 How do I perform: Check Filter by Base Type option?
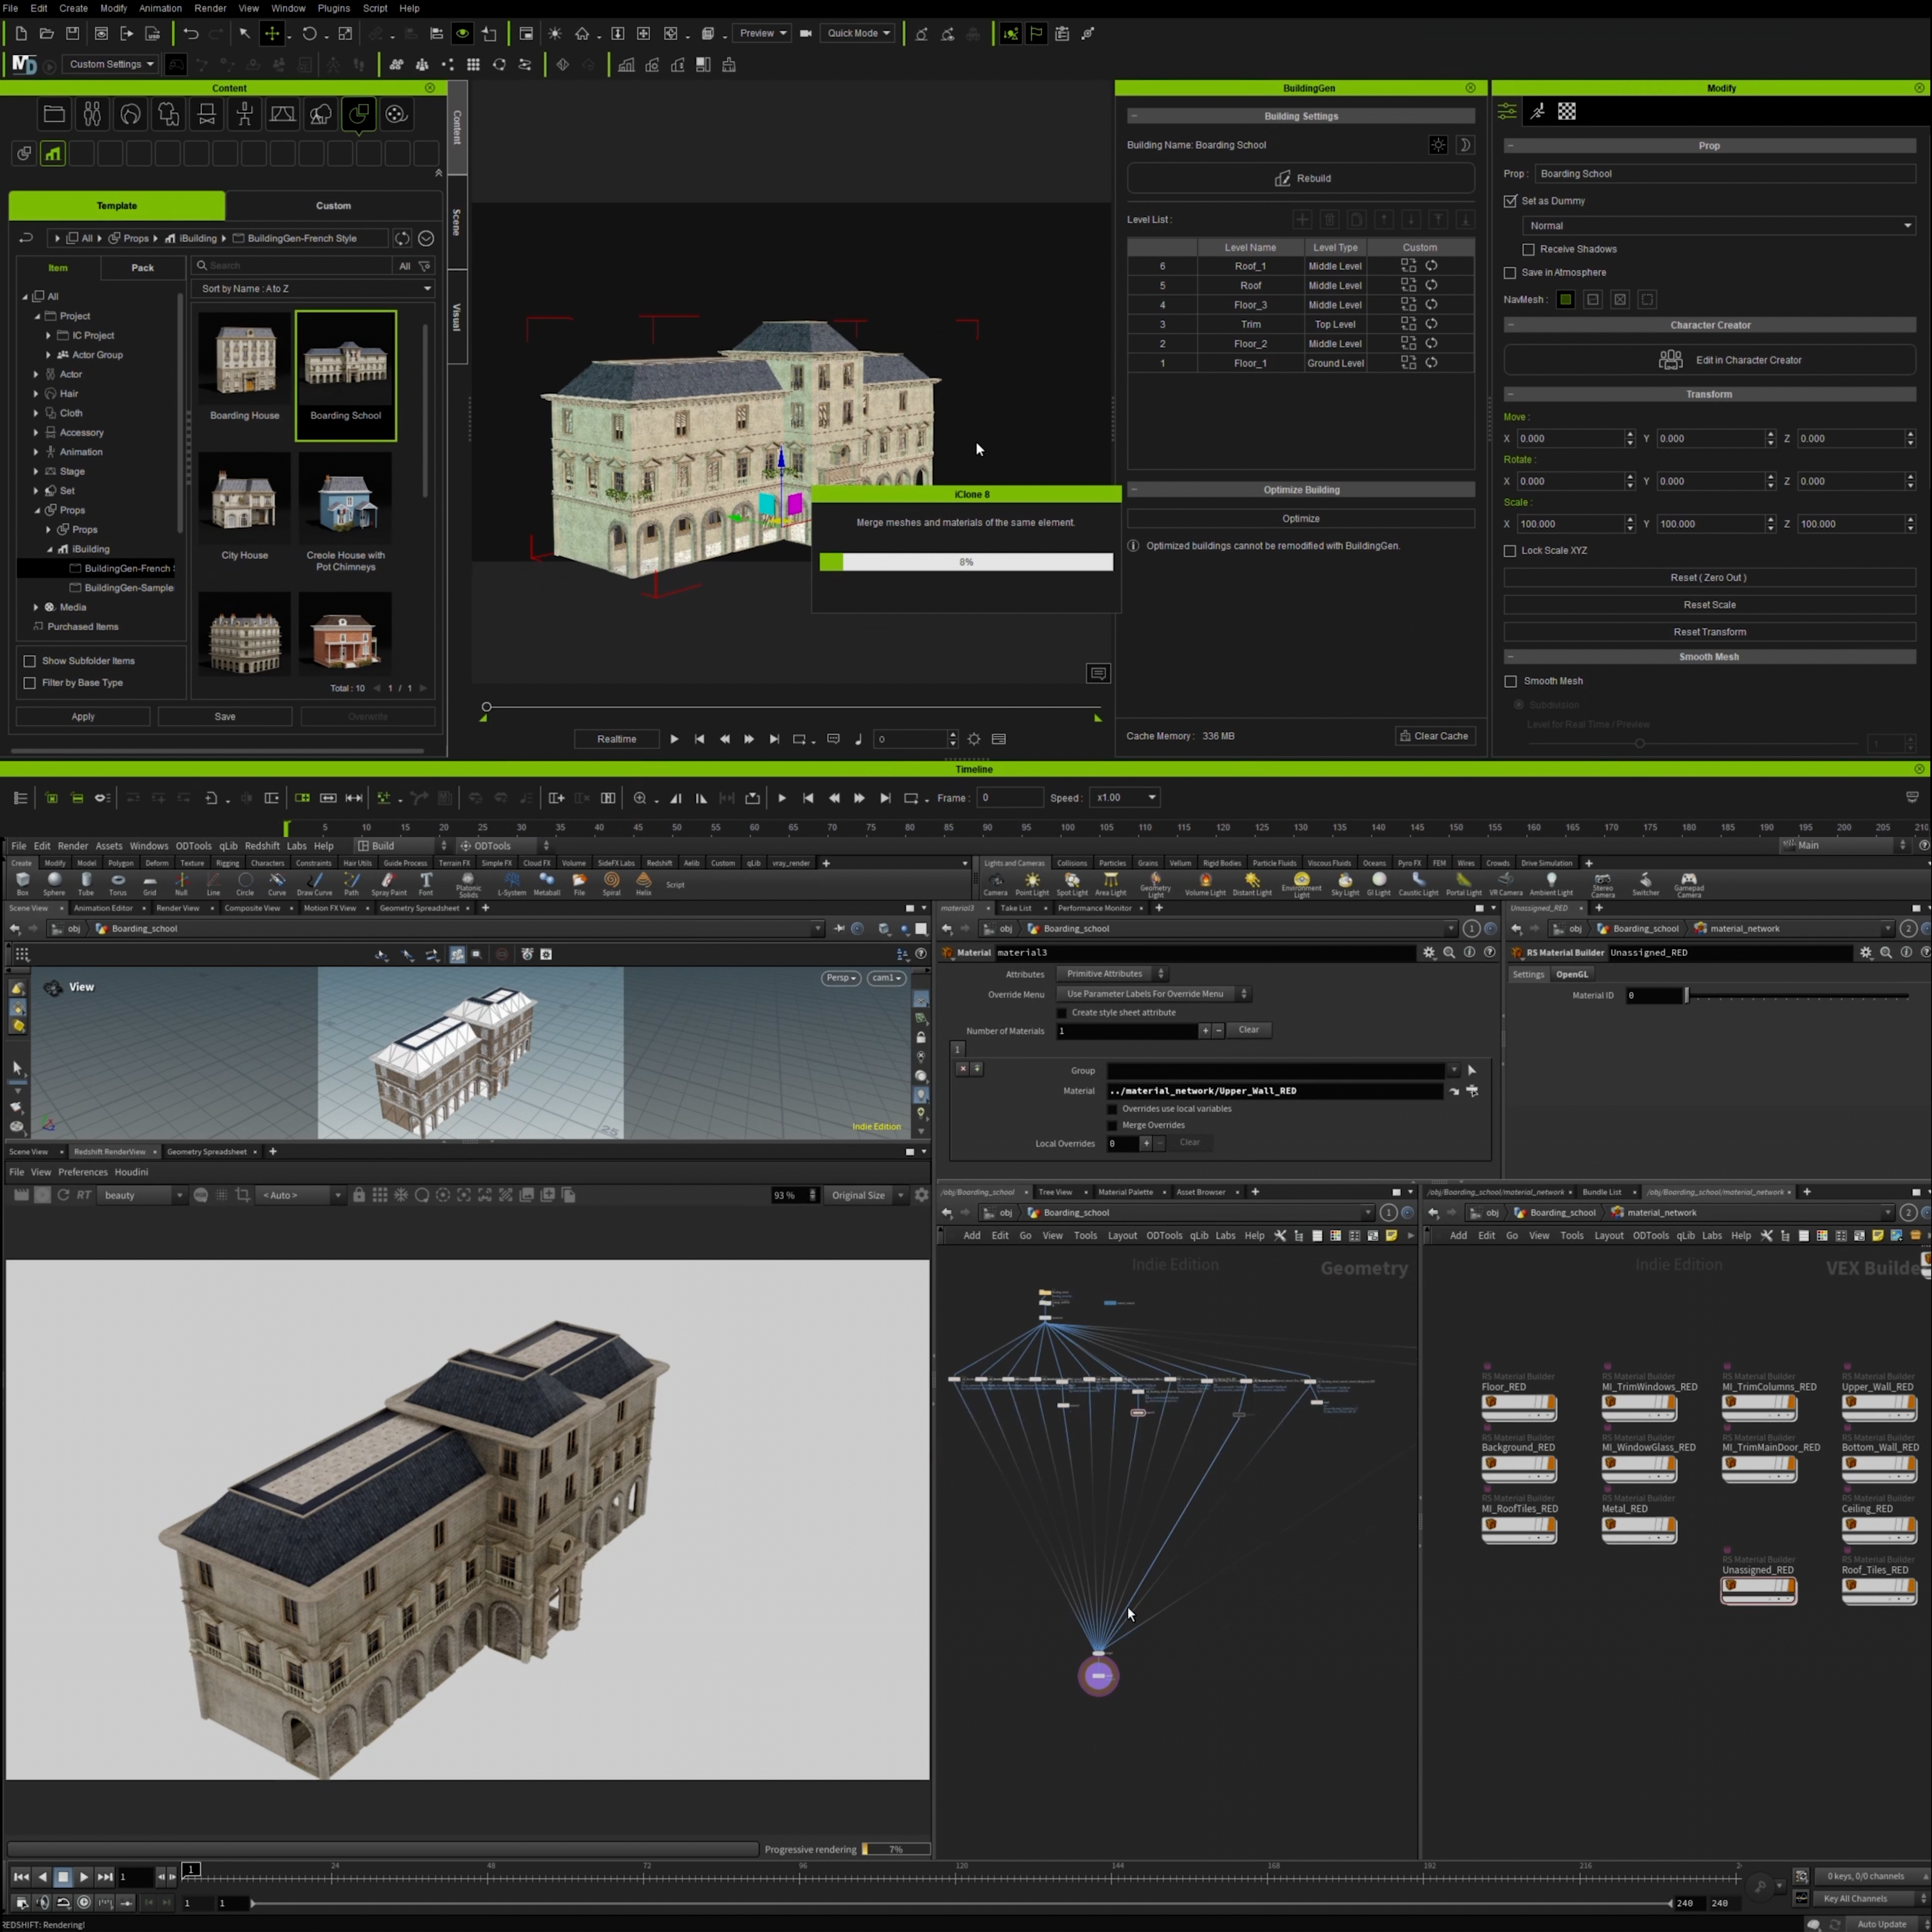click(30, 683)
